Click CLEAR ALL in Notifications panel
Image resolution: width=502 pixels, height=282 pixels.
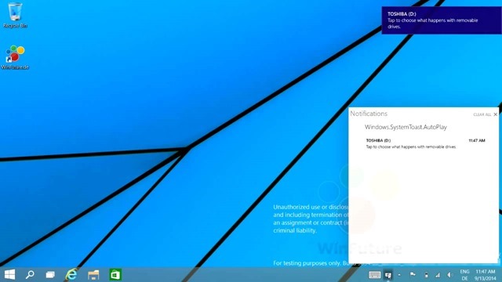[482, 114]
